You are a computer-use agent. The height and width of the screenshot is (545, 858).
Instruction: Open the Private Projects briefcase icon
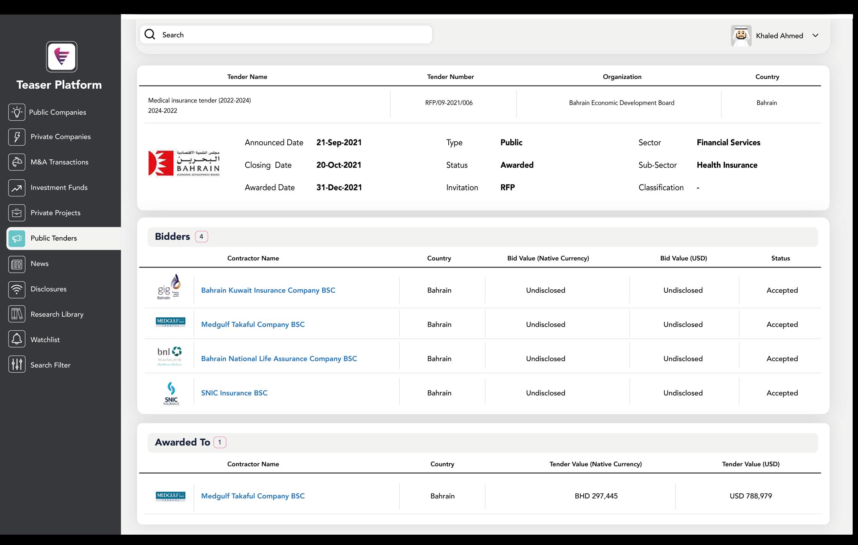pos(17,213)
